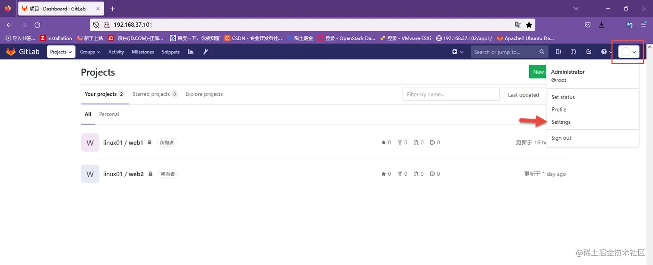Open Snippets in the navbar

(x=171, y=52)
